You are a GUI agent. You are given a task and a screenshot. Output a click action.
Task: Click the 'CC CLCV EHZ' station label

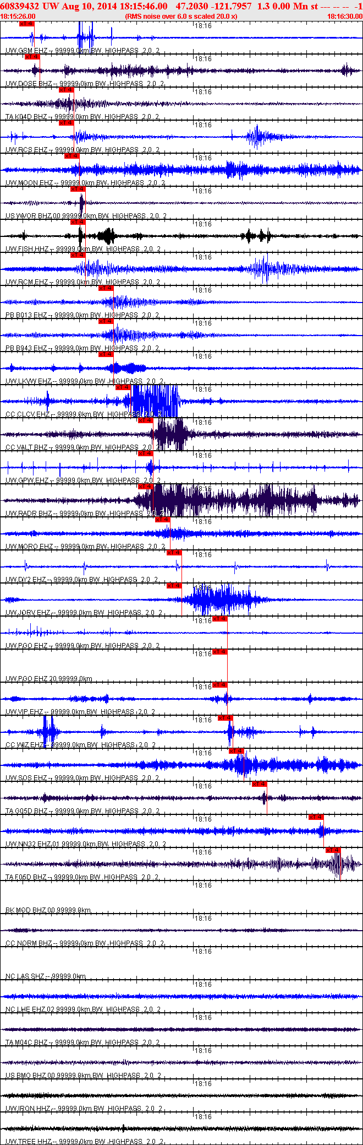point(28,414)
